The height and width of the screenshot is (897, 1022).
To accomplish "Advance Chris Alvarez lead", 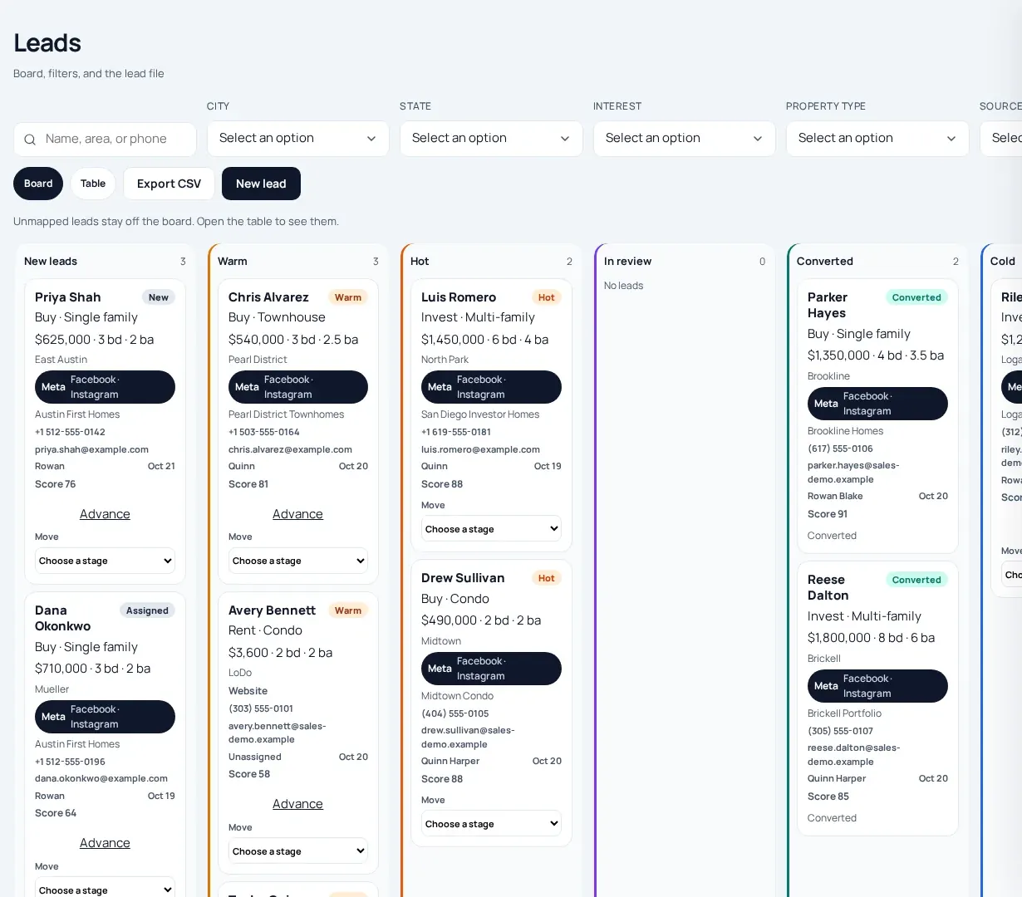I will [x=297, y=514].
